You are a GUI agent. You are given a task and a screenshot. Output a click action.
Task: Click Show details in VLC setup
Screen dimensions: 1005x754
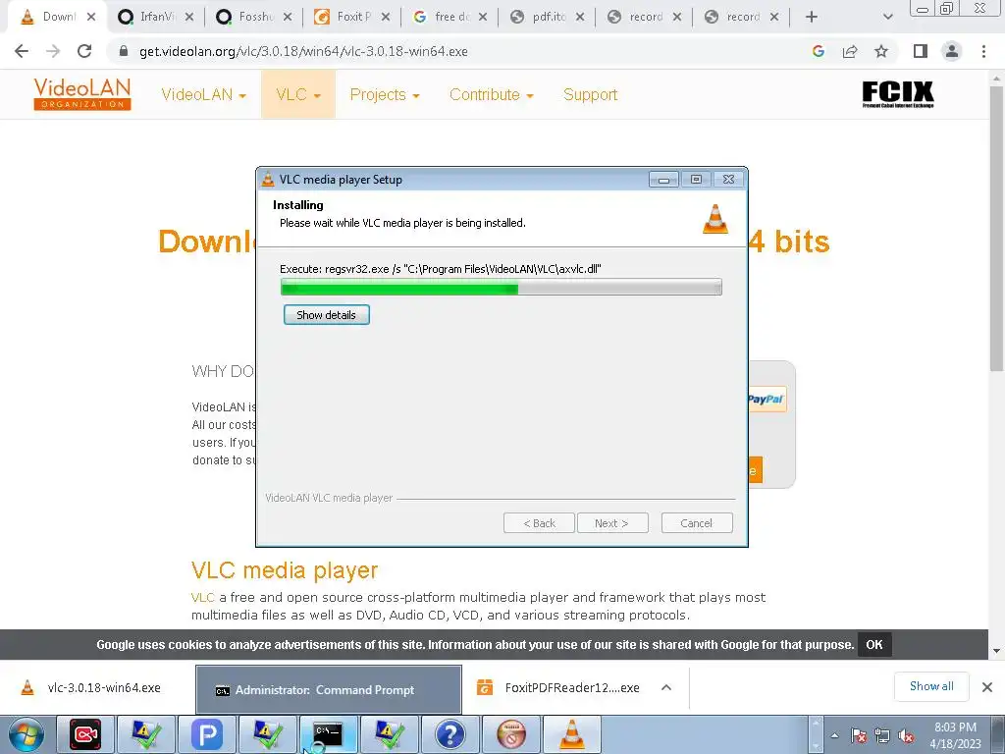326,315
